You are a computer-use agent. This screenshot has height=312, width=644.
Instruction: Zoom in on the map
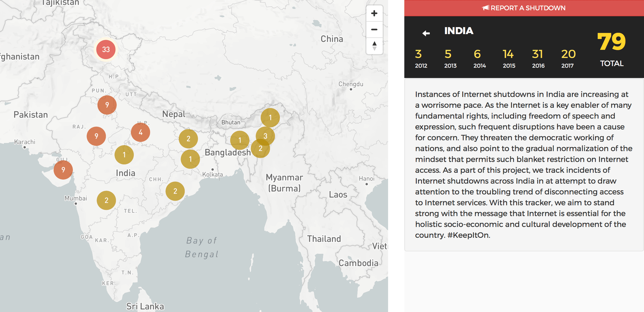(x=374, y=13)
